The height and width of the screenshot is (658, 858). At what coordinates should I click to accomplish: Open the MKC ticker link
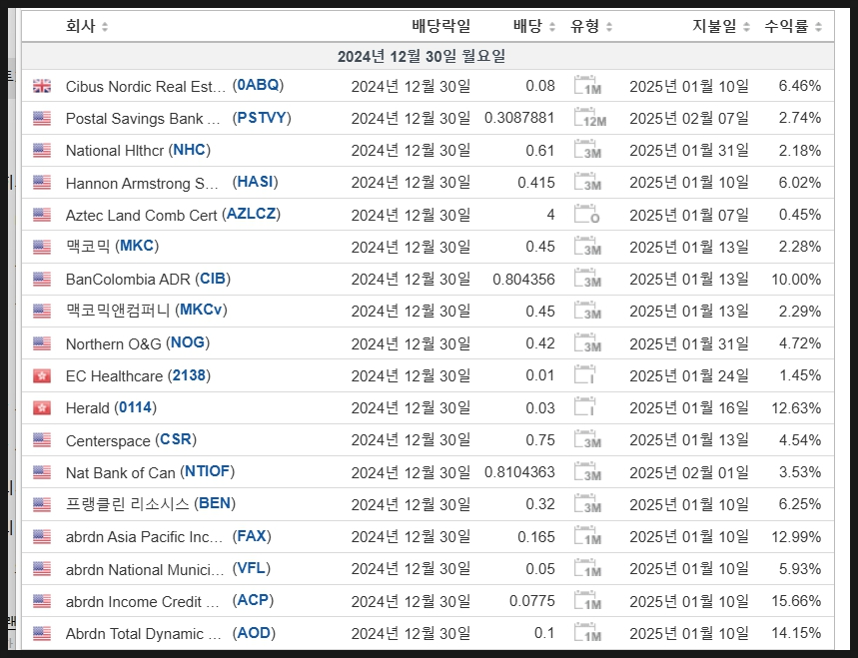(x=137, y=246)
